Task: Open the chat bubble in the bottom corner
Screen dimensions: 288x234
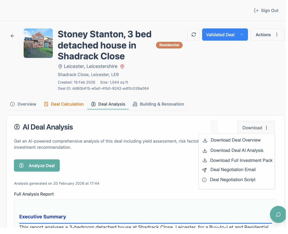Action: click(278, 214)
